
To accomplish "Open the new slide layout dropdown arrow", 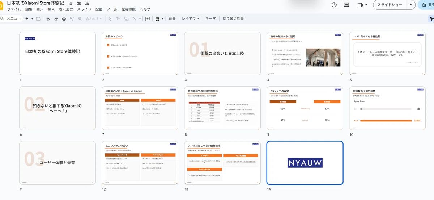I will click(x=32, y=18).
